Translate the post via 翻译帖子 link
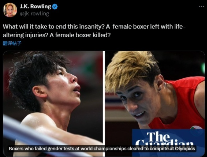The height and width of the screenshot is (157, 207). pos(12,43)
